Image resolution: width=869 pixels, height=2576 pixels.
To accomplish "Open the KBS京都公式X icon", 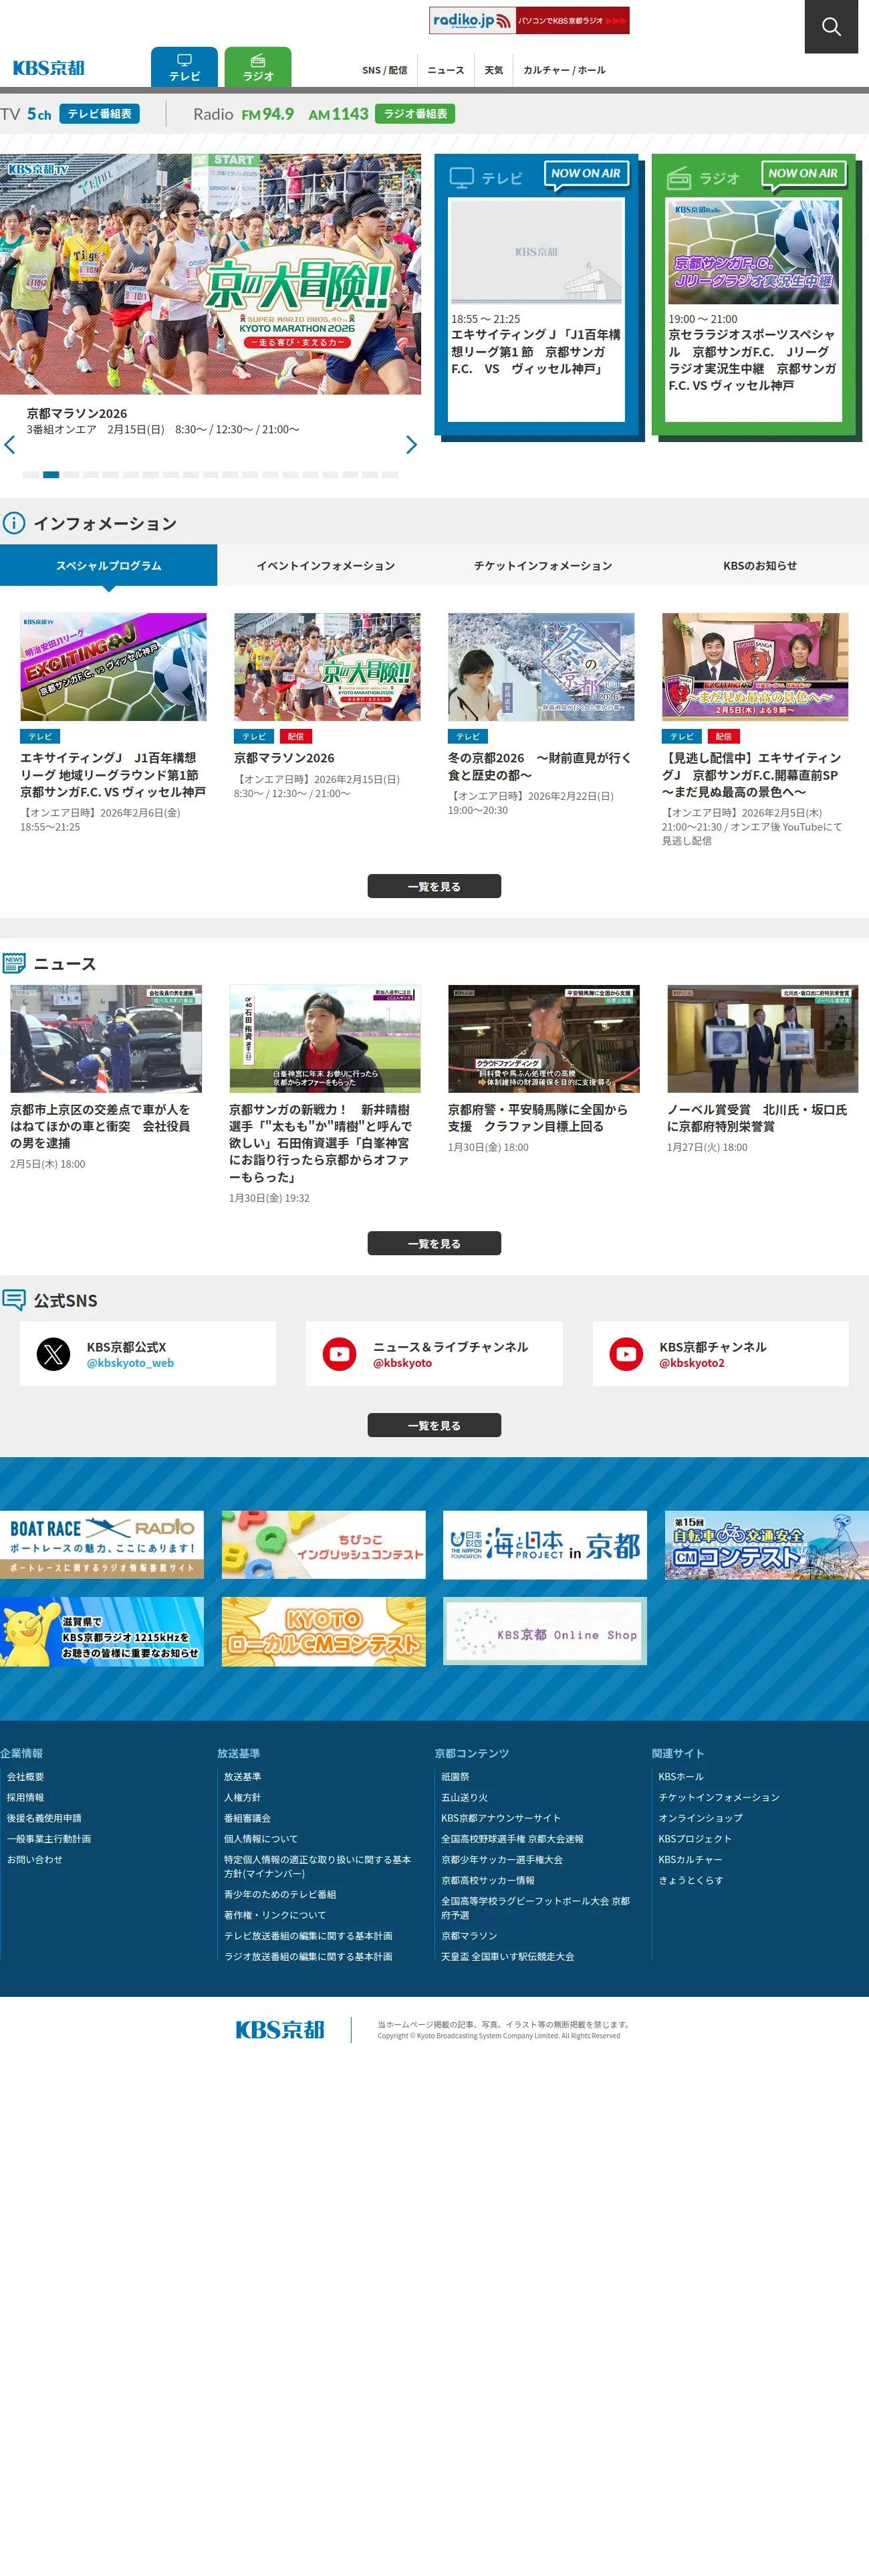I will (x=54, y=1354).
